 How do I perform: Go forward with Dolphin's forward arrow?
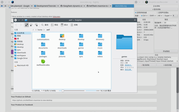(21, 25)
